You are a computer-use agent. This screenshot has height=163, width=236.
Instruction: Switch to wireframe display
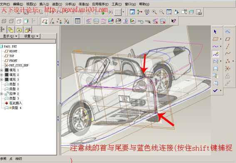pyautogui.click(x=4, y=21)
